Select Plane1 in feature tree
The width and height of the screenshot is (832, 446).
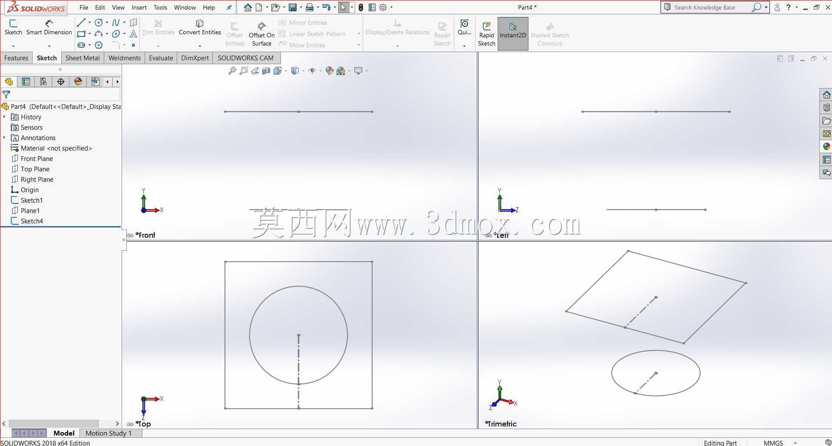tap(30, 211)
